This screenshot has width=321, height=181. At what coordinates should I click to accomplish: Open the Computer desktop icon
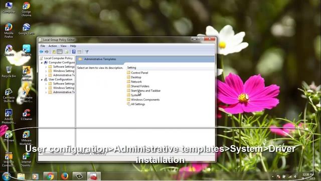click(x=9, y=8)
